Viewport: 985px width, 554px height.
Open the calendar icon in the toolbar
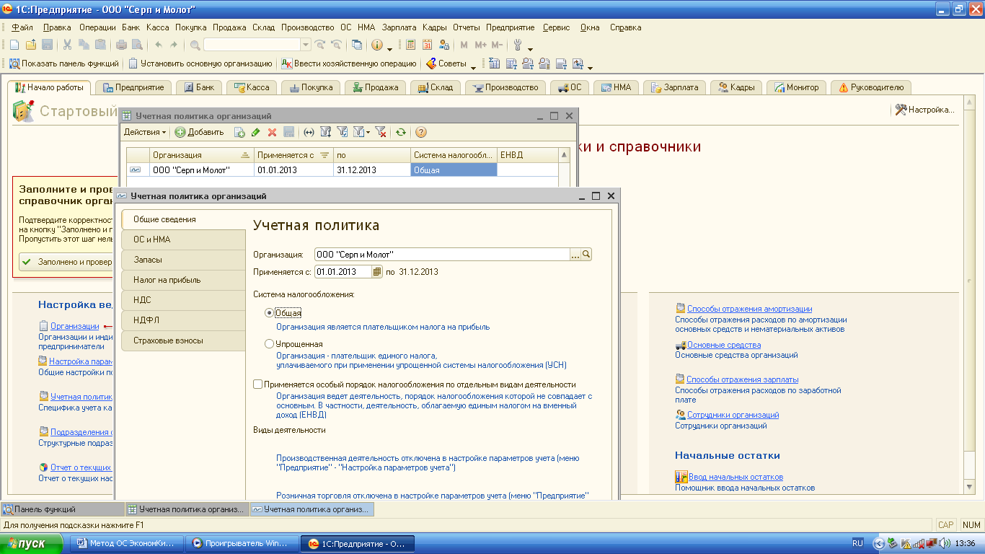(x=428, y=45)
